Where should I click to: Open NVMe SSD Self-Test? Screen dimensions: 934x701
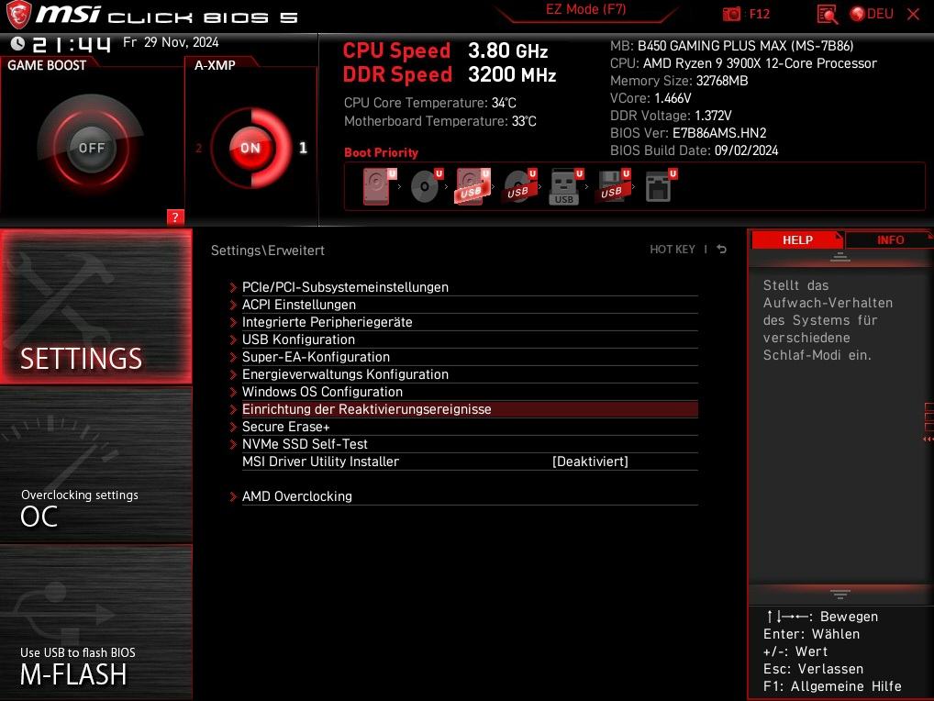[463, 444]
